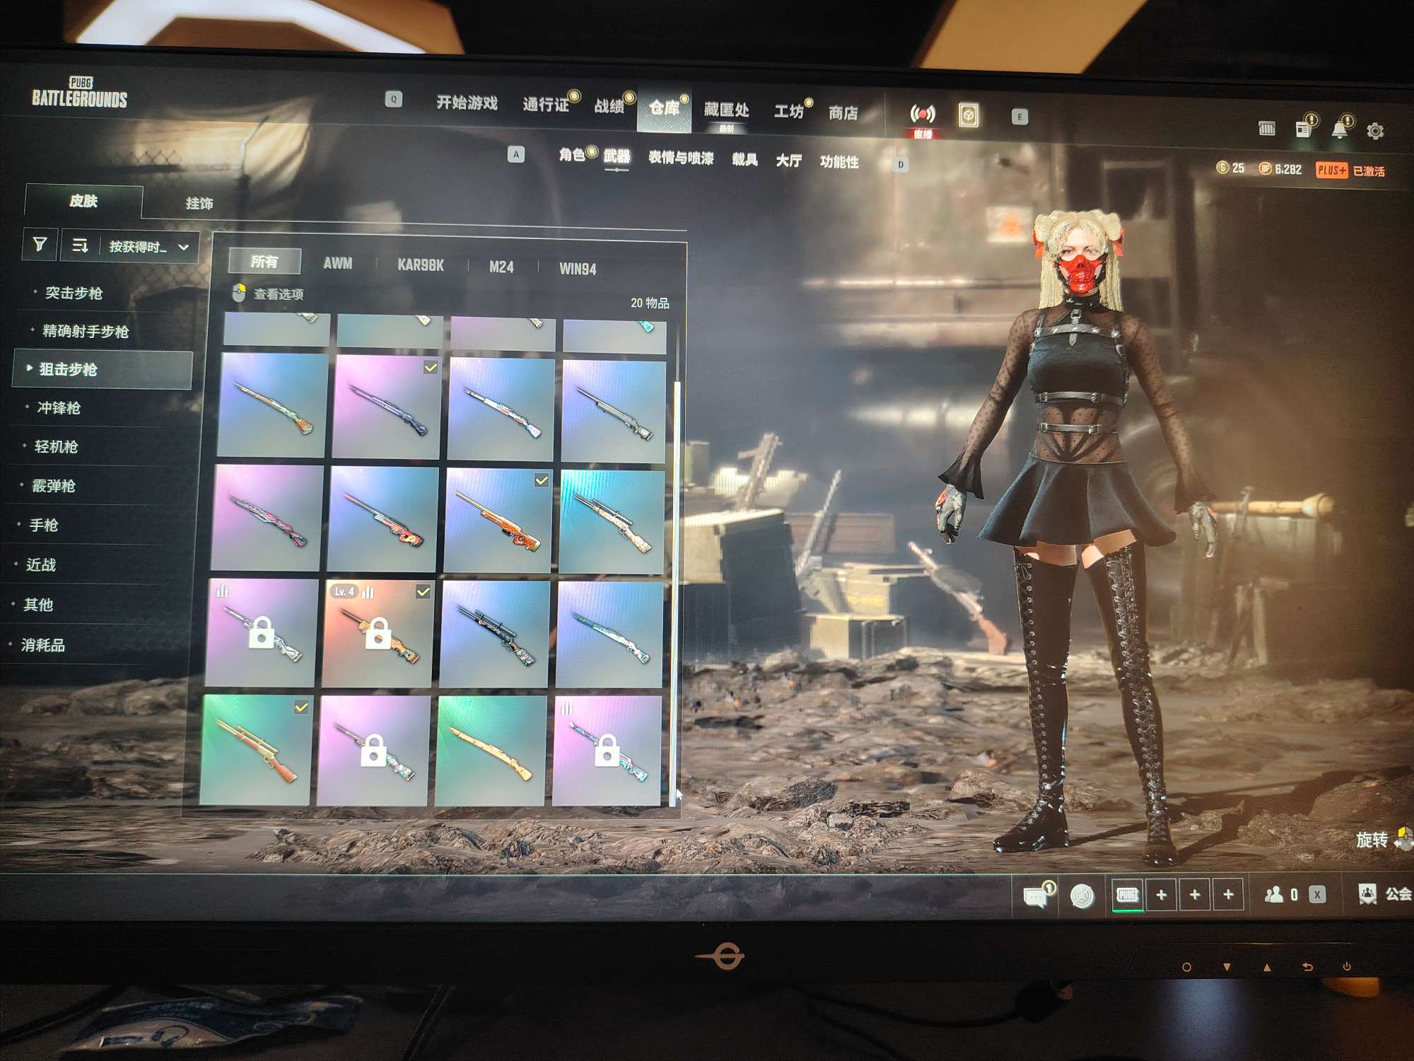This screenshot has width=1414, height=1061.
Task: Open the news page icon
Action: 1303,129
